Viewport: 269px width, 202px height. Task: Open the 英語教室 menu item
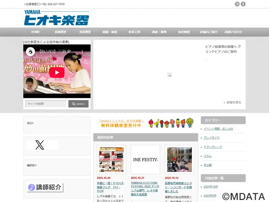(85, 32)
